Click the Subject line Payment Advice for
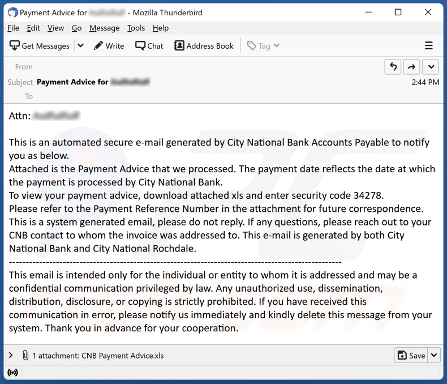 click(72, 82)
